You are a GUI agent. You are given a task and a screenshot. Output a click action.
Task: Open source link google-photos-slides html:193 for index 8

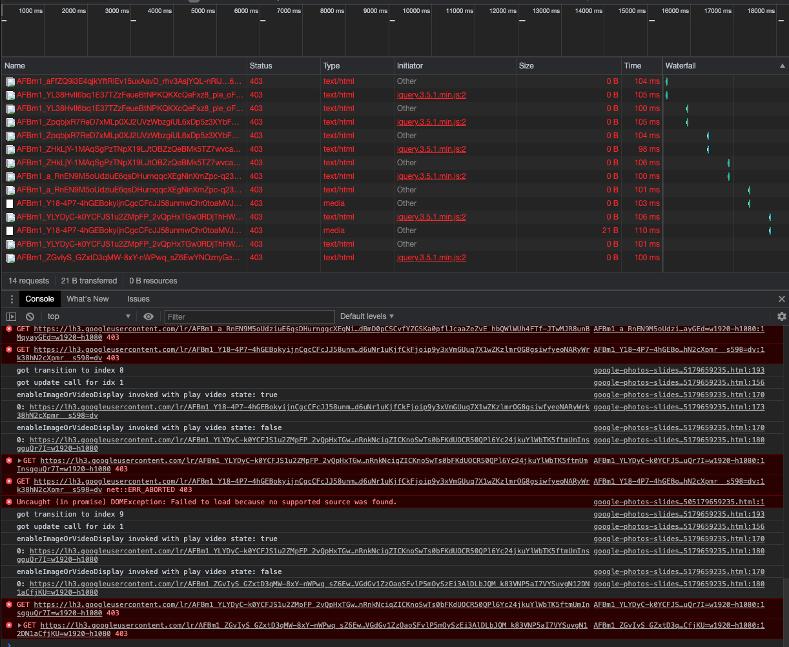point(679,370)
